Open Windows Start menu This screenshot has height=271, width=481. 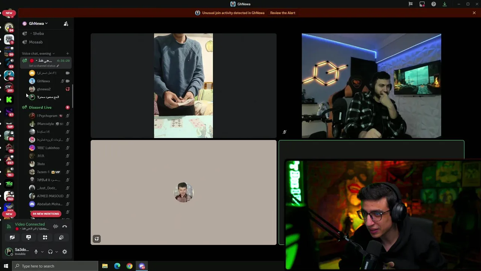pos(6,266)
